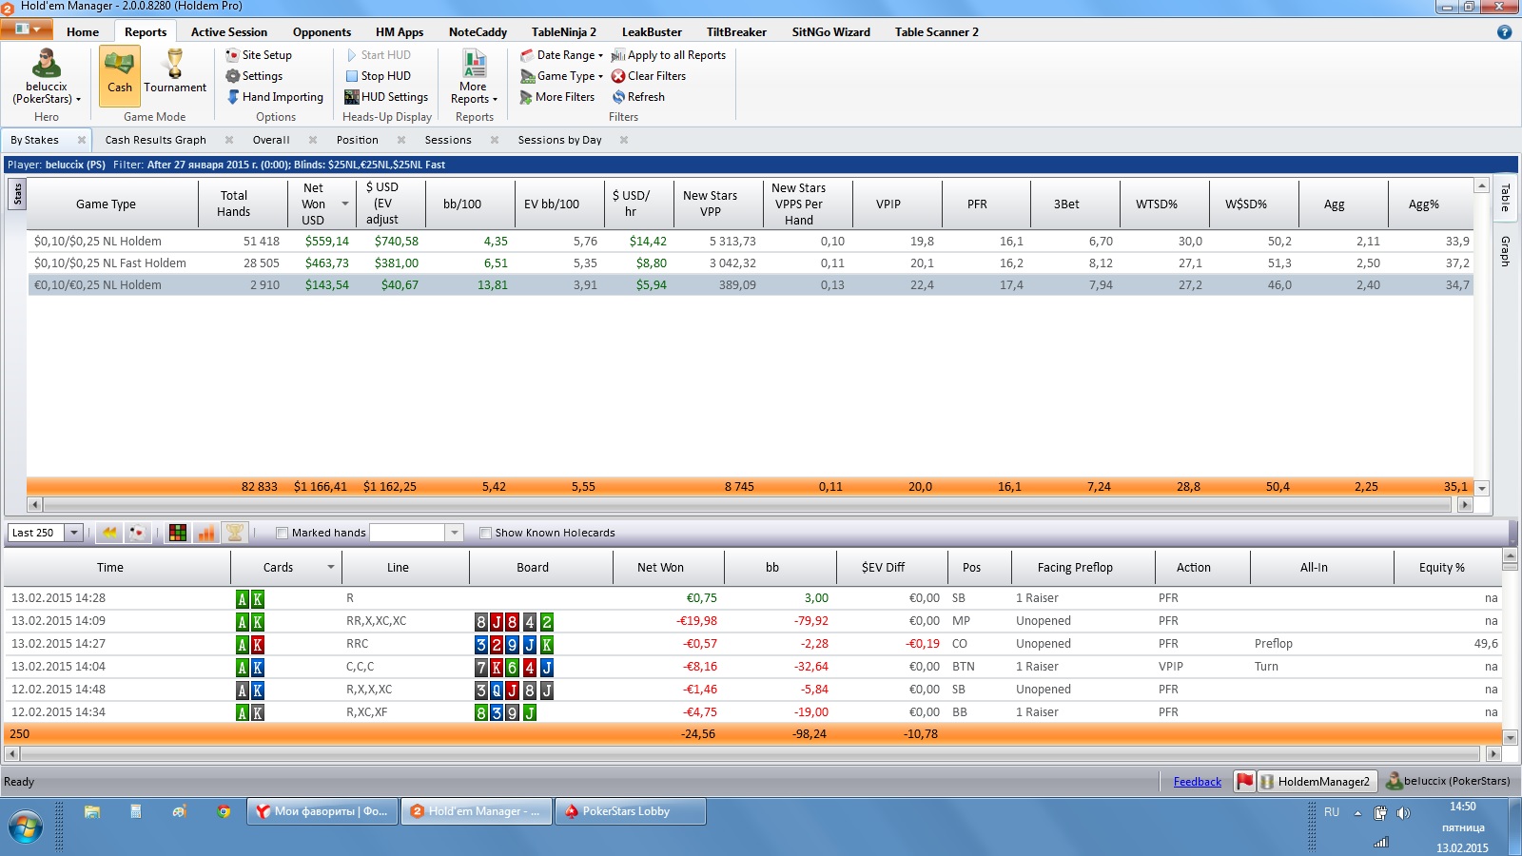The height and width of the screenshot is (856, 1522).
Task: Open Hand Importing
Action: coord(275,97)
